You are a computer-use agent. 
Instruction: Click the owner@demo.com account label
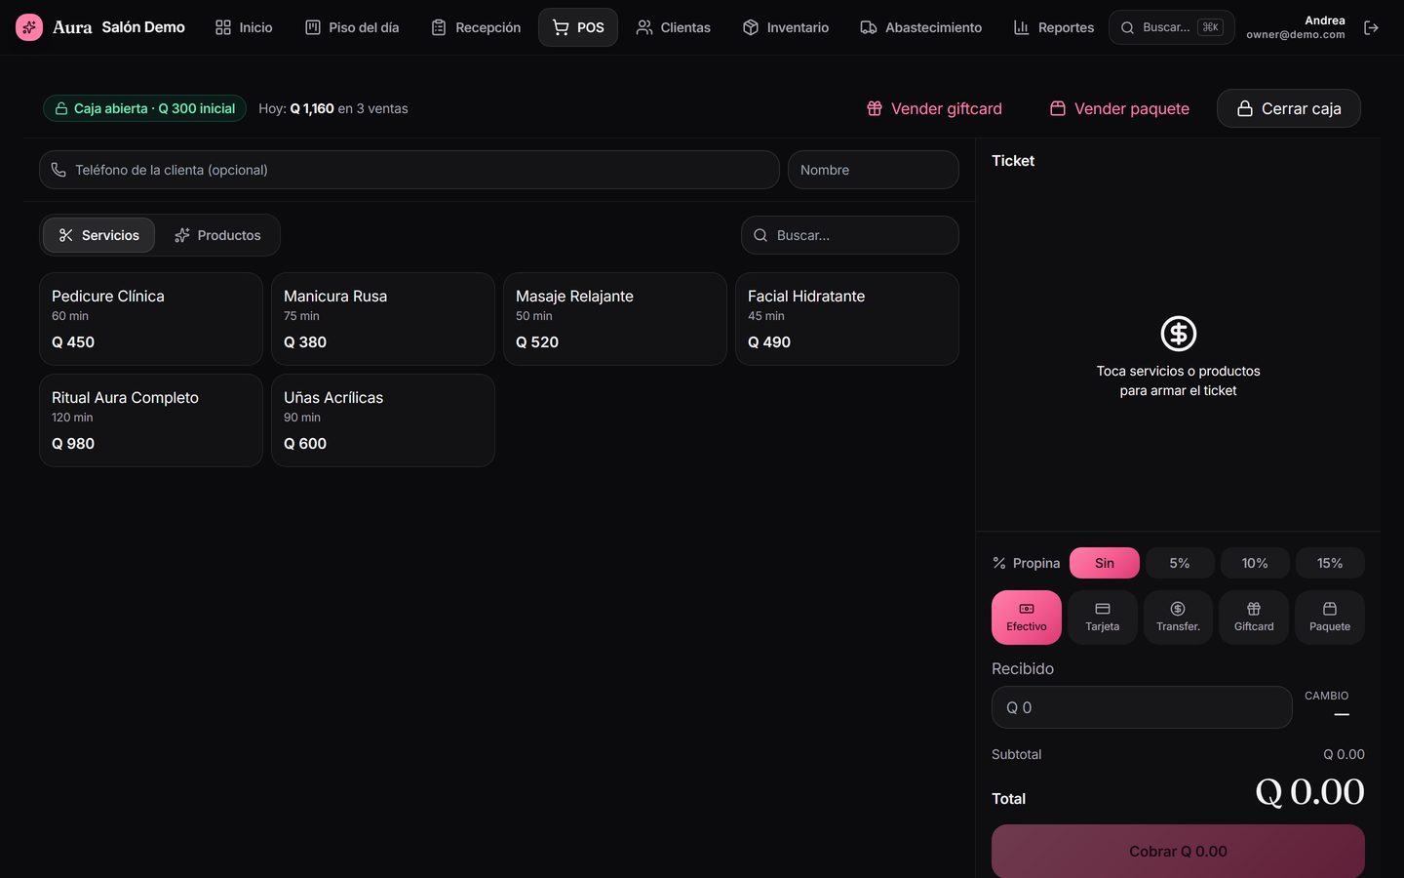tap(1295, 34)
